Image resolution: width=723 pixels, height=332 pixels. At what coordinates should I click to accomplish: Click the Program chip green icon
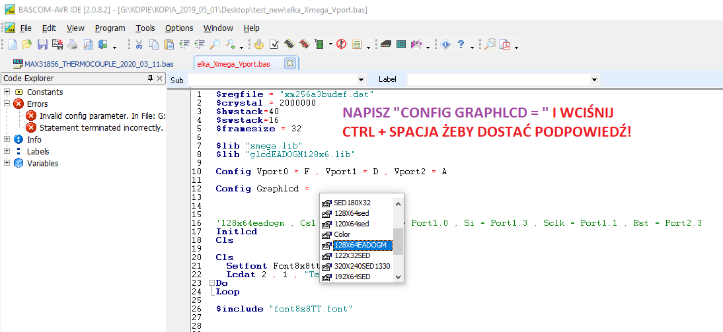tap(320, 44)
